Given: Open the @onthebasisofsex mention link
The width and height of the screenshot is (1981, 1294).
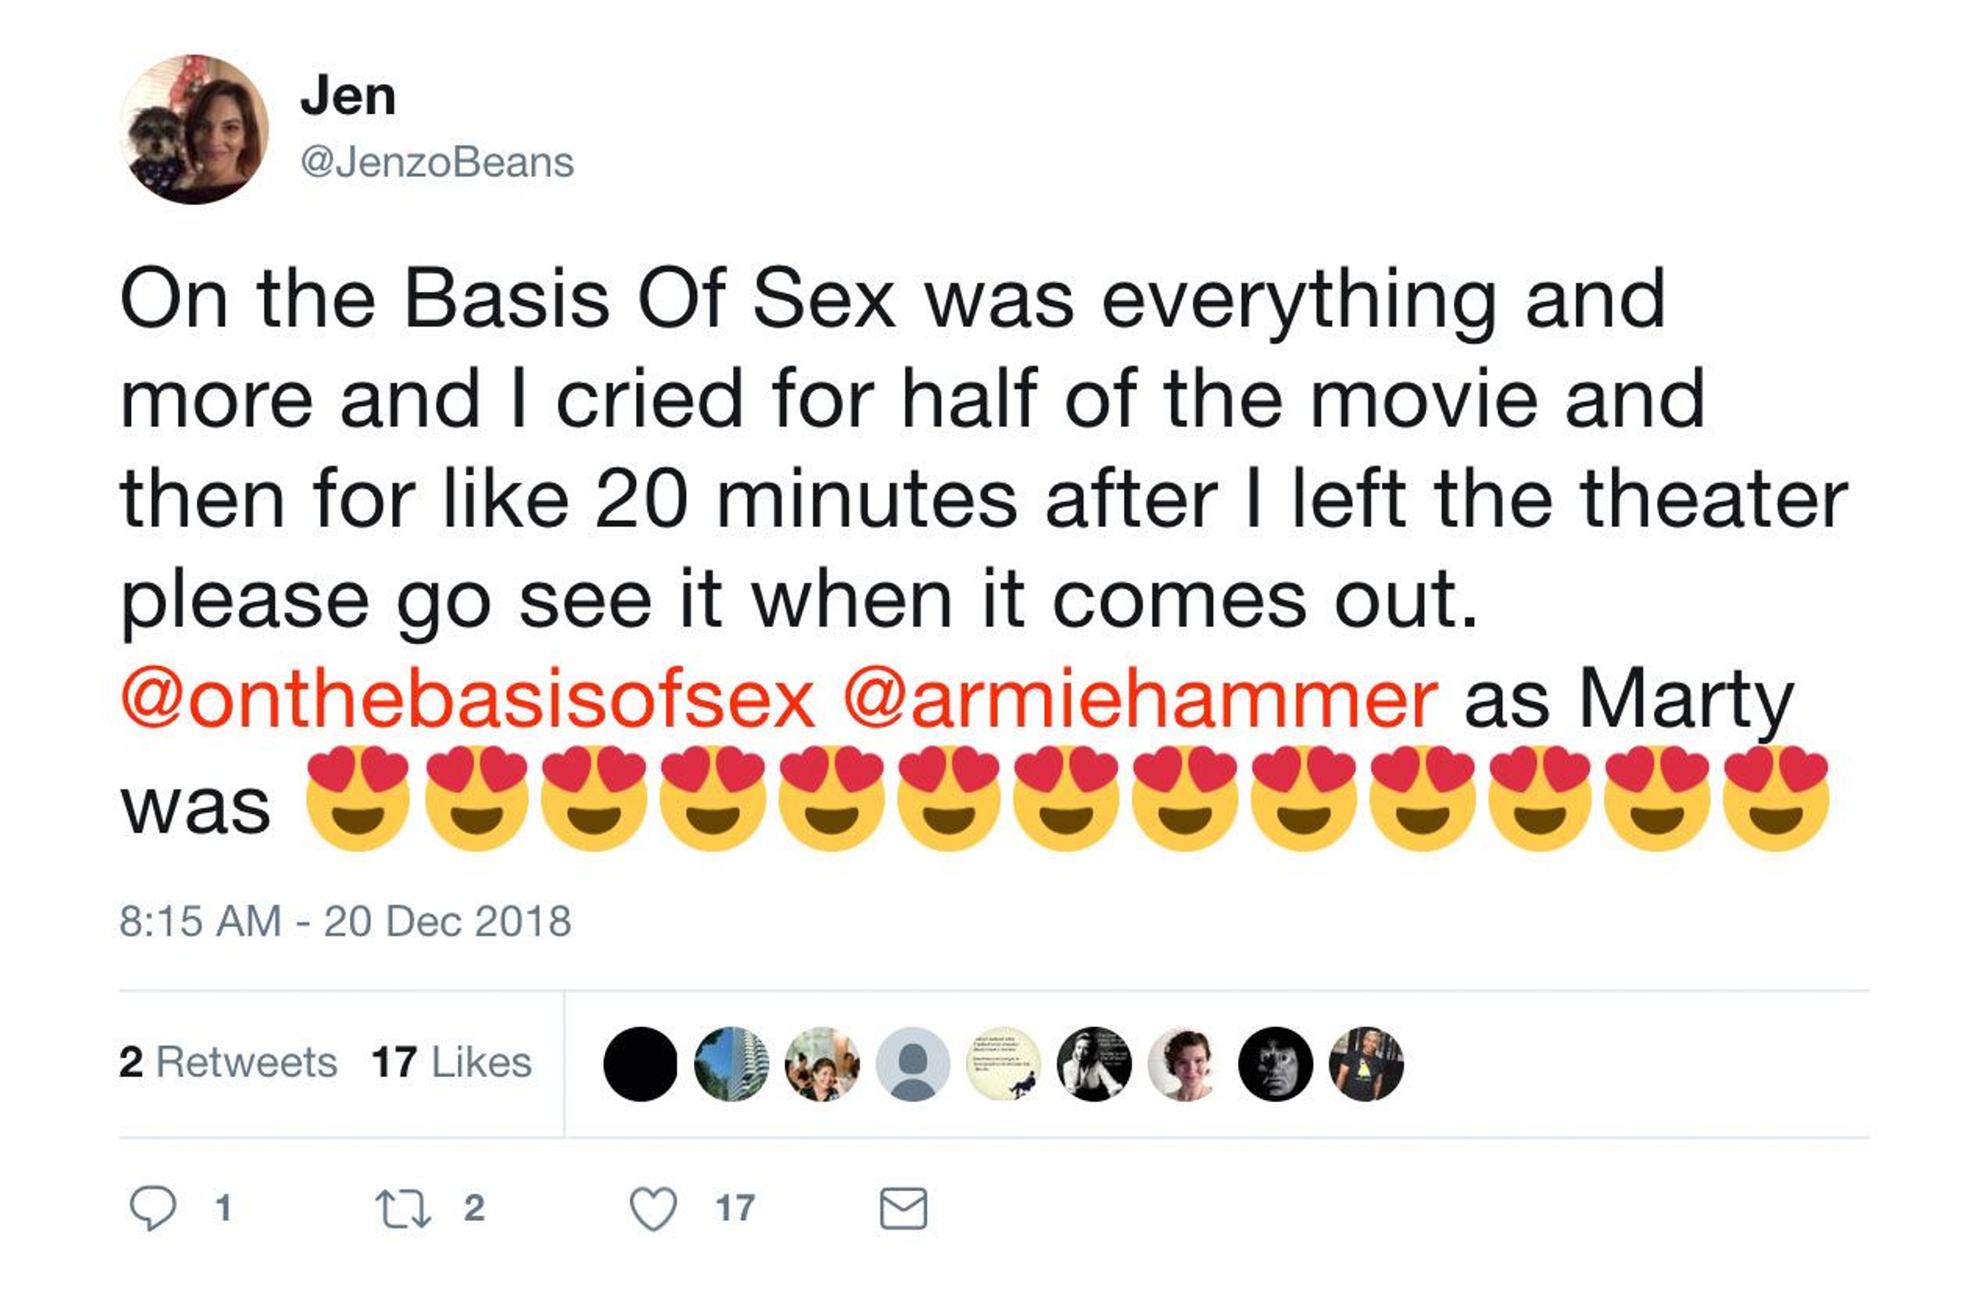Looking at the screenshot, I should [468, 699].
